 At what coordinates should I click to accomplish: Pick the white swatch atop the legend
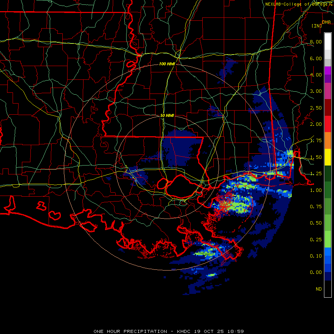[x=328, y=41]
